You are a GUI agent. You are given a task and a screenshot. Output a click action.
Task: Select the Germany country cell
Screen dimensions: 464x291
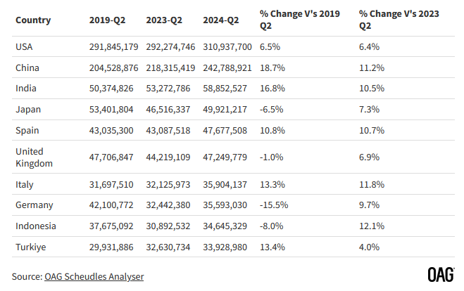click(32, 205)
